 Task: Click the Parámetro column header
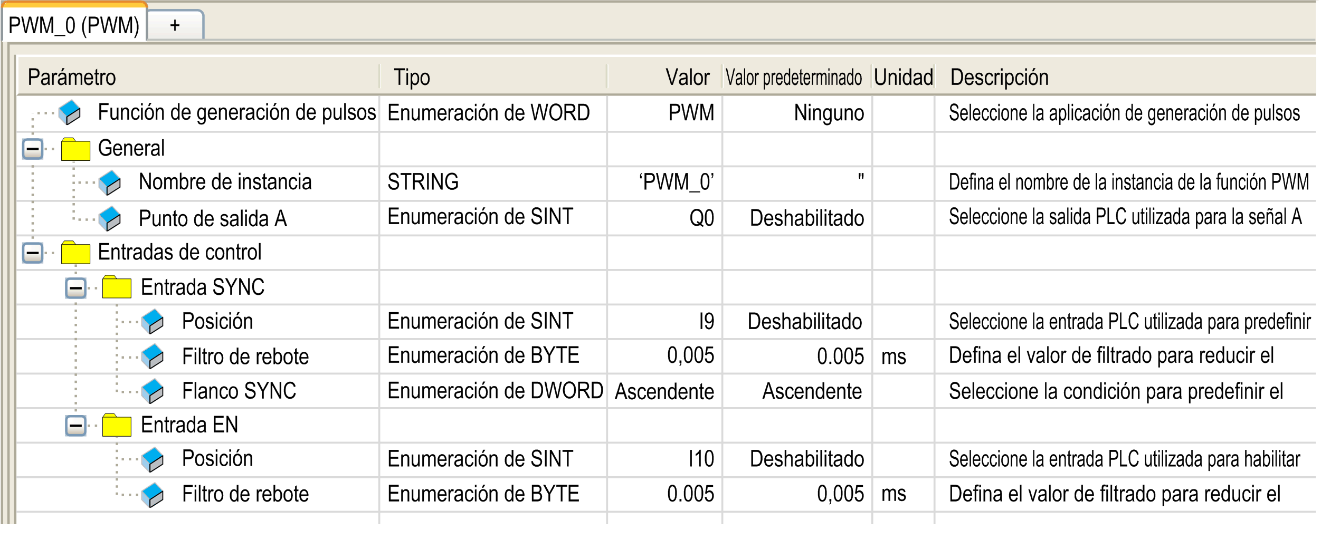72,78
